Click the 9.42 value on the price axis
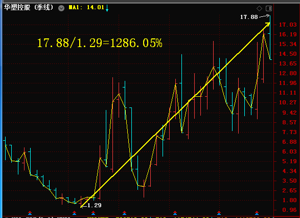The width and height of the screenshot is (300, 218). pyautogui.click(x=289, y=113)
